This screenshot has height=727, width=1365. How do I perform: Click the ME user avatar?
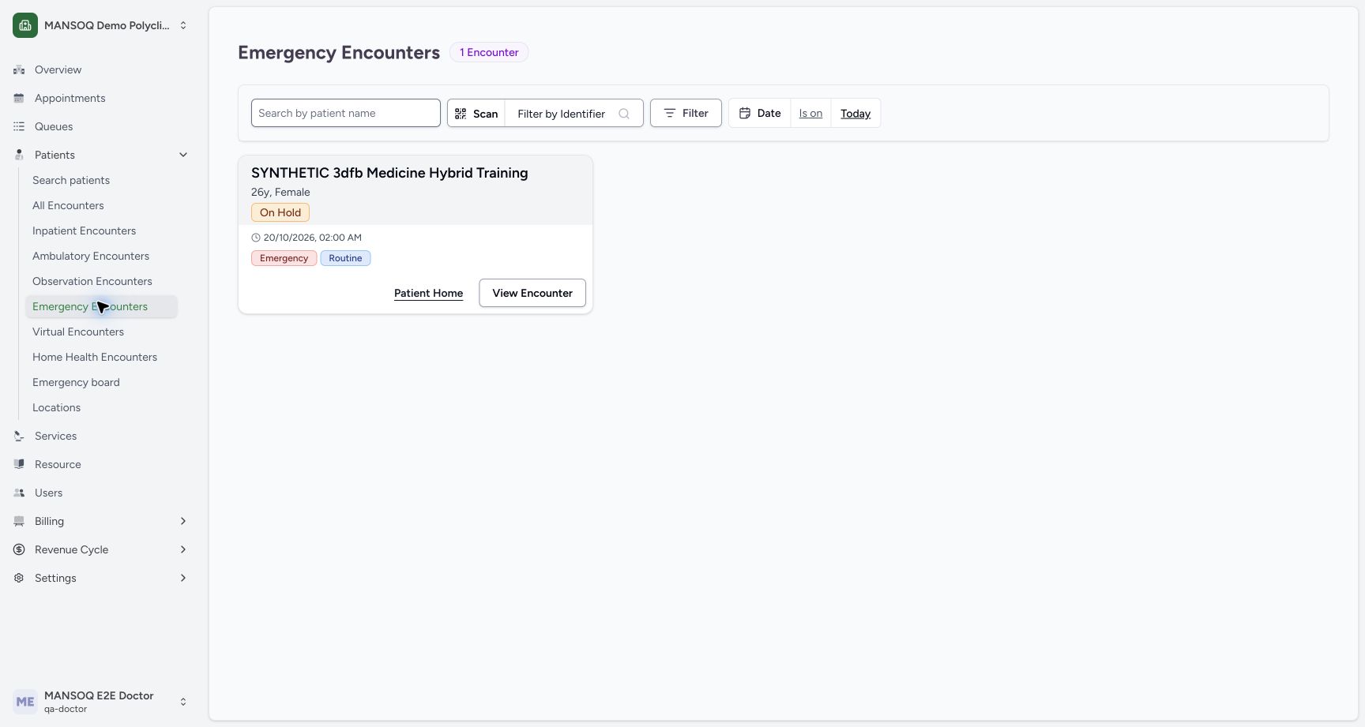[x=25, y=702]
